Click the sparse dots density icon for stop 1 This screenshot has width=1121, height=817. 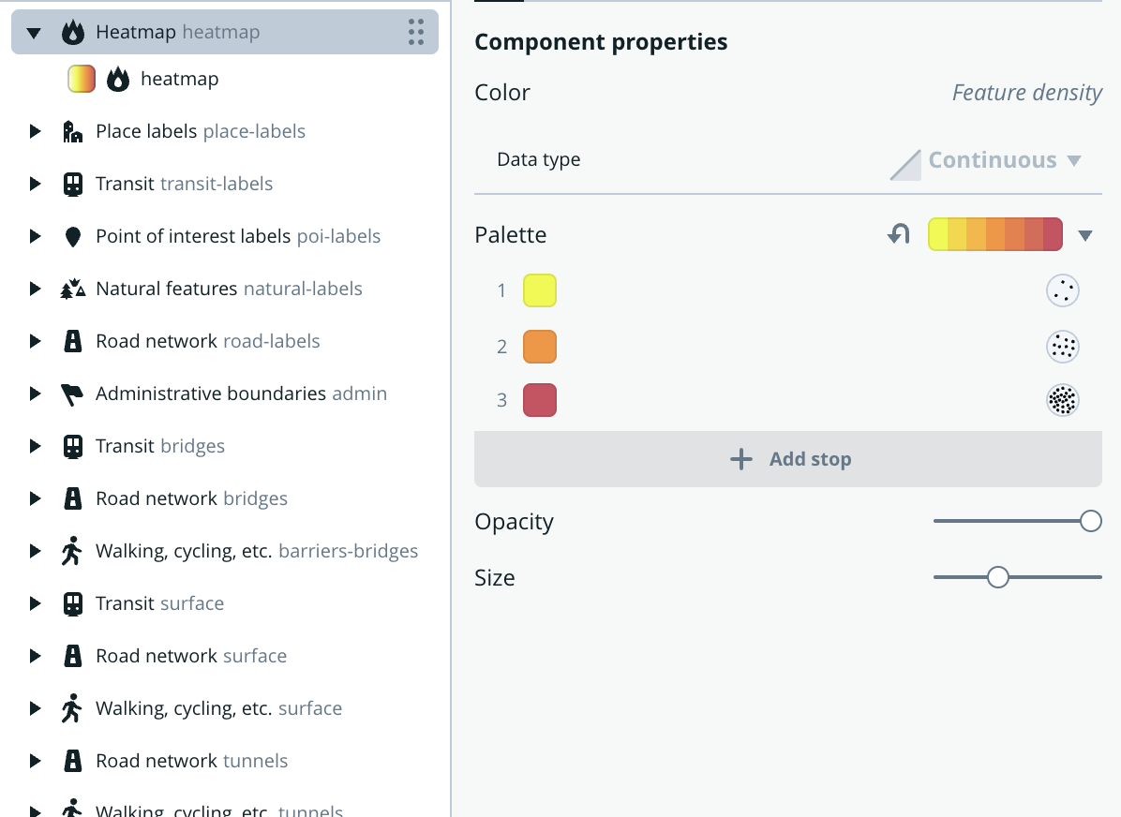1063,290
